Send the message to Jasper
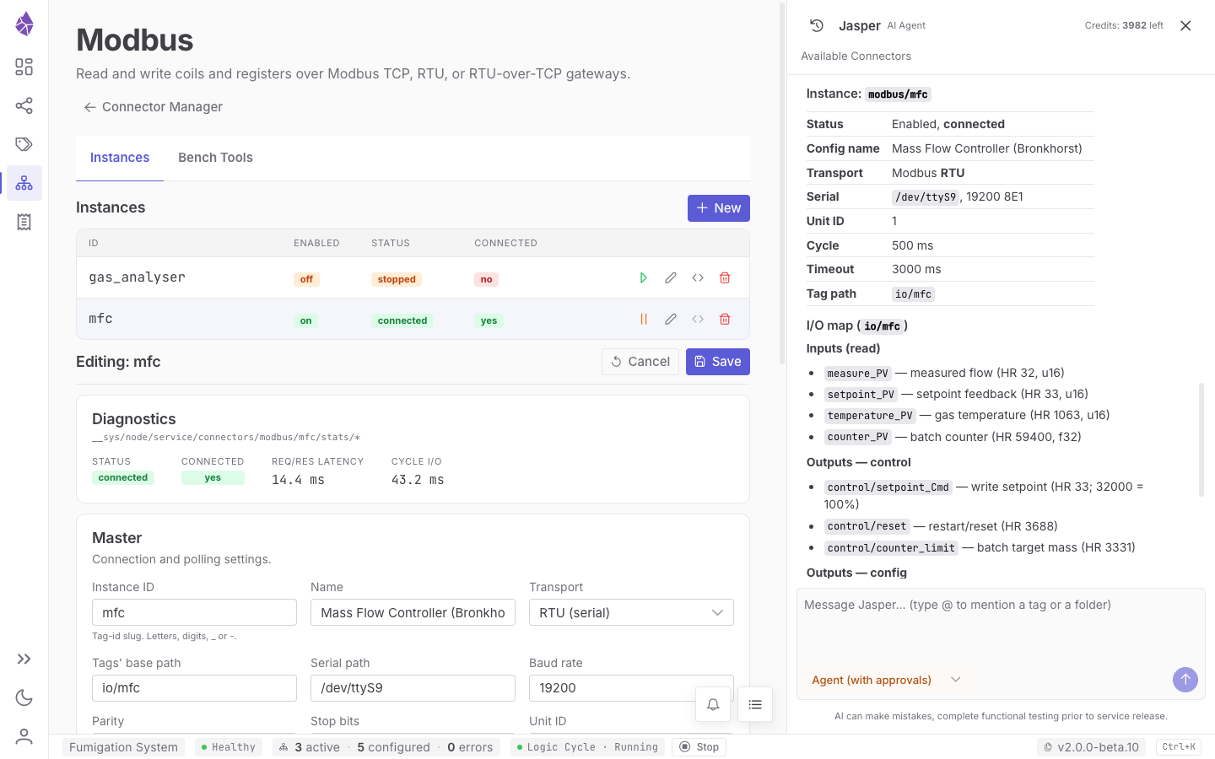Image resolution: width=1215 pixels, height=759 pixels. (x=1185, y=680)
